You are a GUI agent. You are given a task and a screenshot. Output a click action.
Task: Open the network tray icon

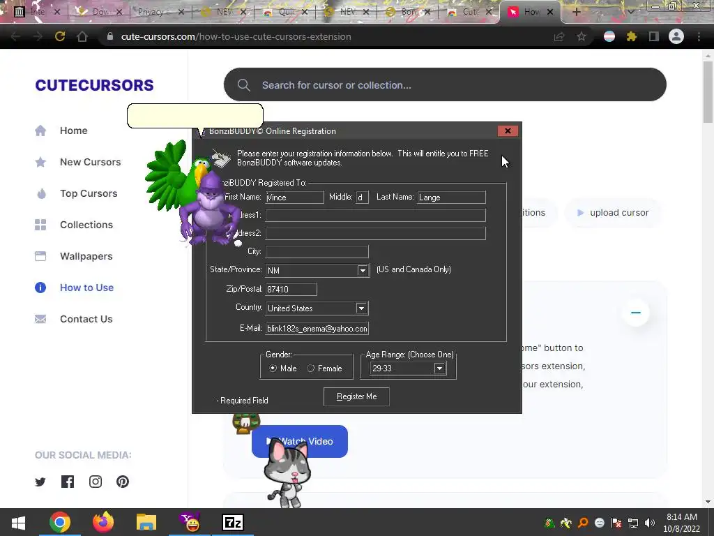coord(633,523)
